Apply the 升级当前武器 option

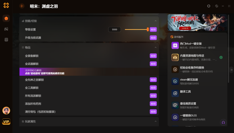153,38
